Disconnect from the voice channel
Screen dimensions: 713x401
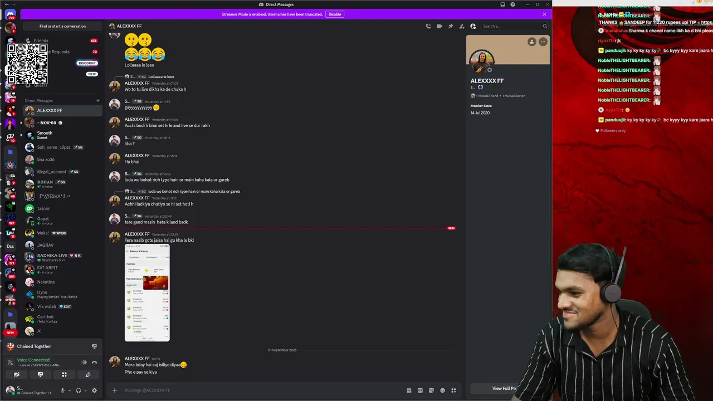click(x=94, y=363)
